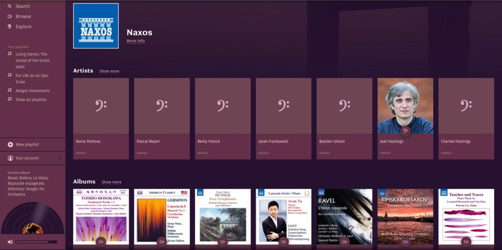Open the Dussek Four Symphonies cover
This screenshot has height=250, width=502.
(223, 217)
